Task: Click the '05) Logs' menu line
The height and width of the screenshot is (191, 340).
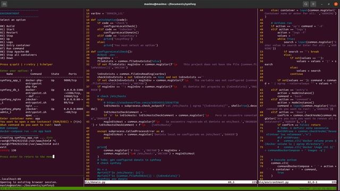Action: 6,42
